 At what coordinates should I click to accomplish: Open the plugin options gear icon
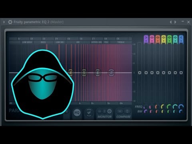coord(10,22)
